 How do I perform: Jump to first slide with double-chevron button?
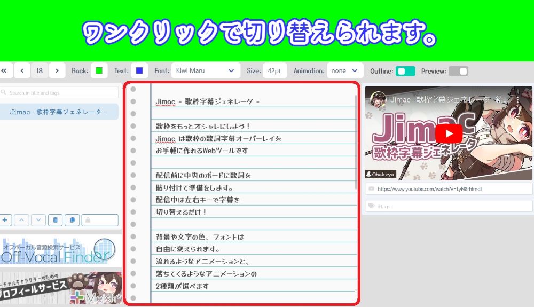tap(5, 71)
